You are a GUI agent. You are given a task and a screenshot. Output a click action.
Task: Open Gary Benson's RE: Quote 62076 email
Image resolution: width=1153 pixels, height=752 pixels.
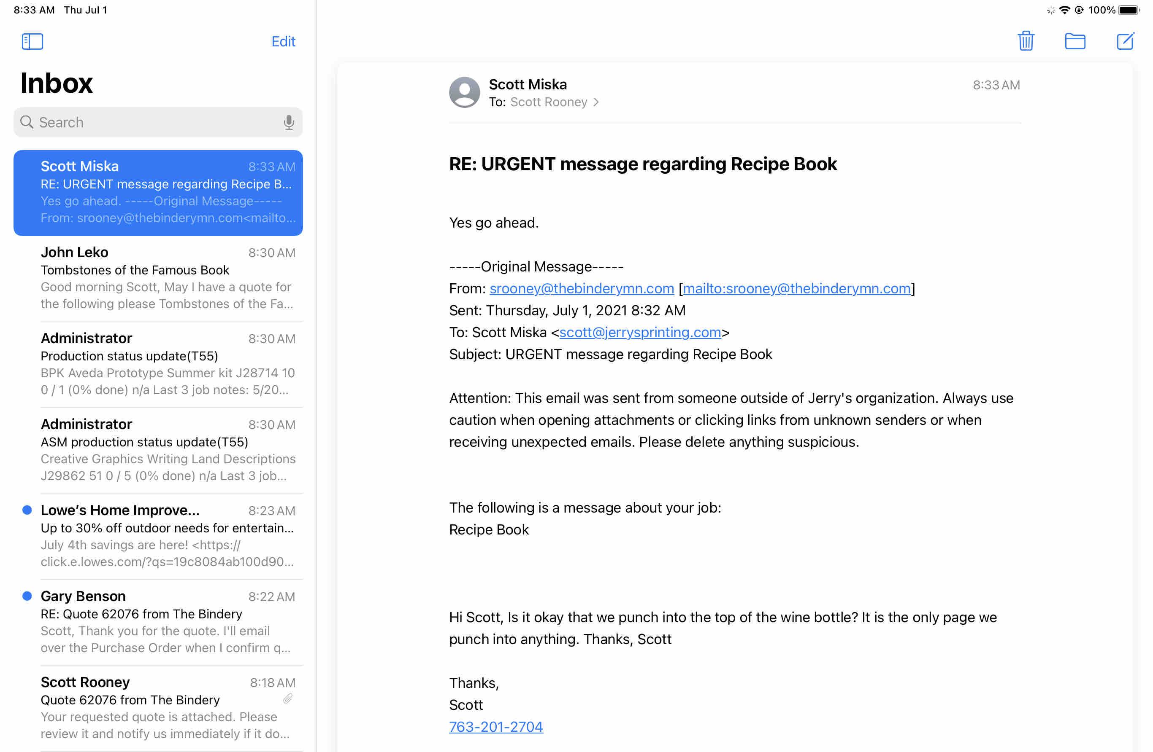click(167, 622)
